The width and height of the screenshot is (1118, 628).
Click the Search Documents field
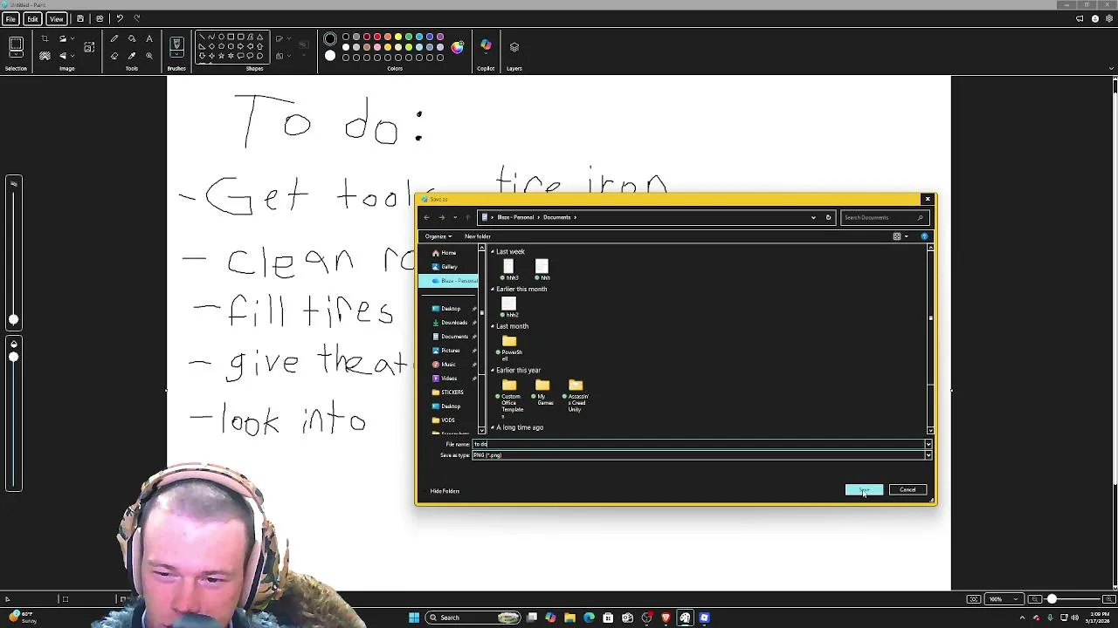(883, 217)
